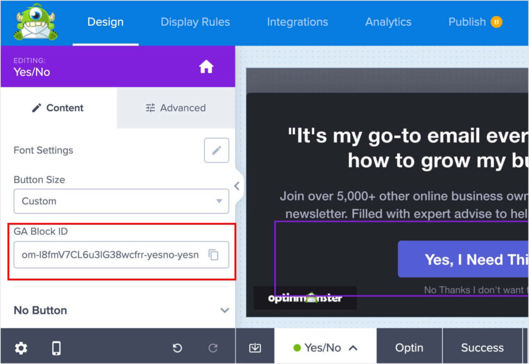
Task: Open the Analytics tab
Action: (x=388, y=22)
